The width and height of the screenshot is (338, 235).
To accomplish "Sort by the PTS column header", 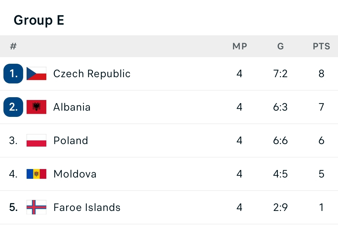I will 321,46.
